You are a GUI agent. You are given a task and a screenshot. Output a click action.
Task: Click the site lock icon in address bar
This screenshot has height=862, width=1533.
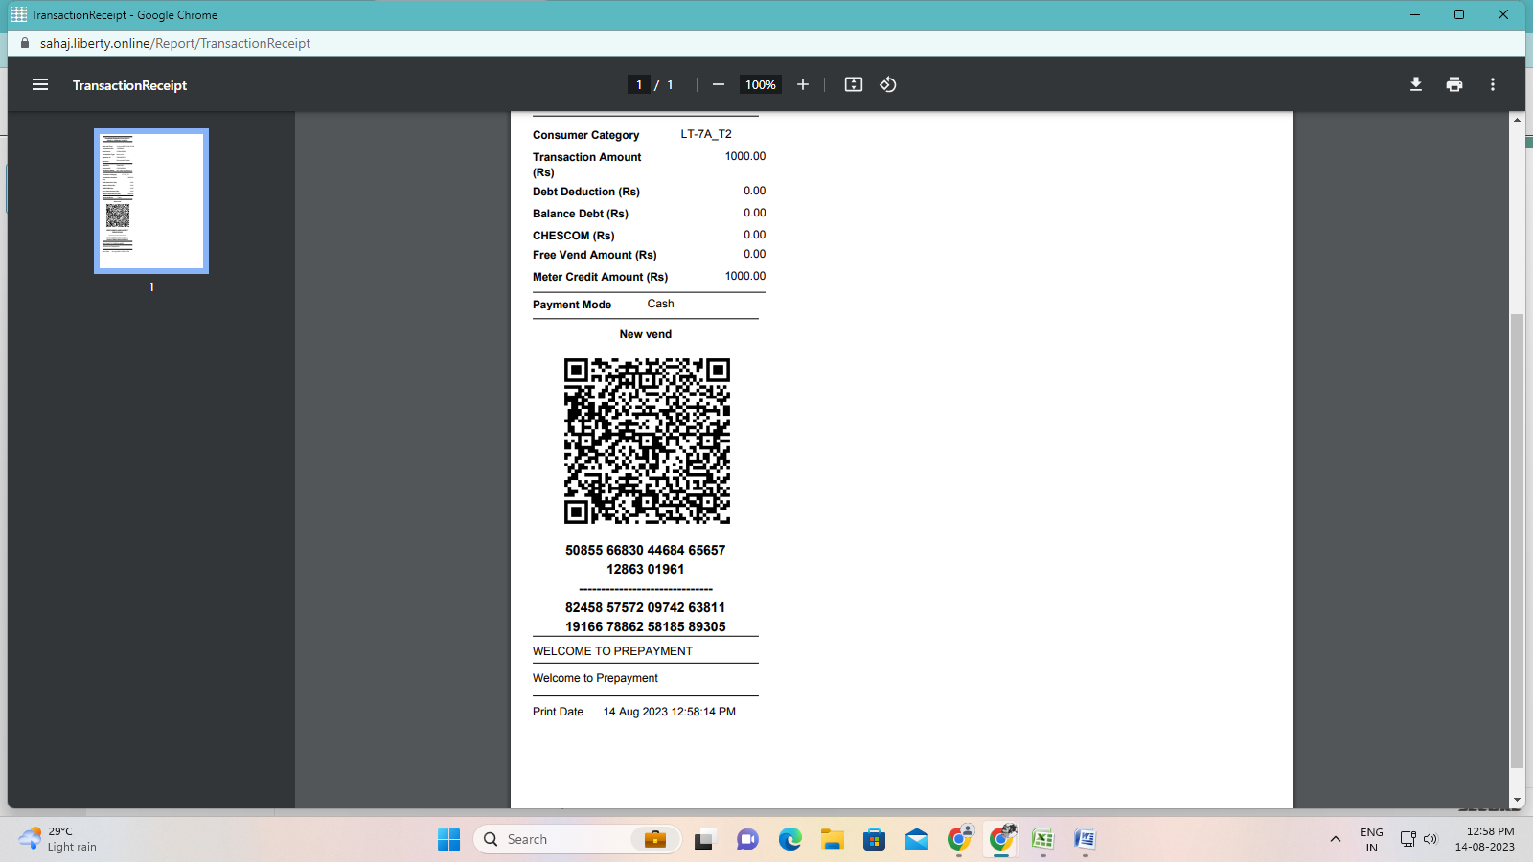(25, 43)
